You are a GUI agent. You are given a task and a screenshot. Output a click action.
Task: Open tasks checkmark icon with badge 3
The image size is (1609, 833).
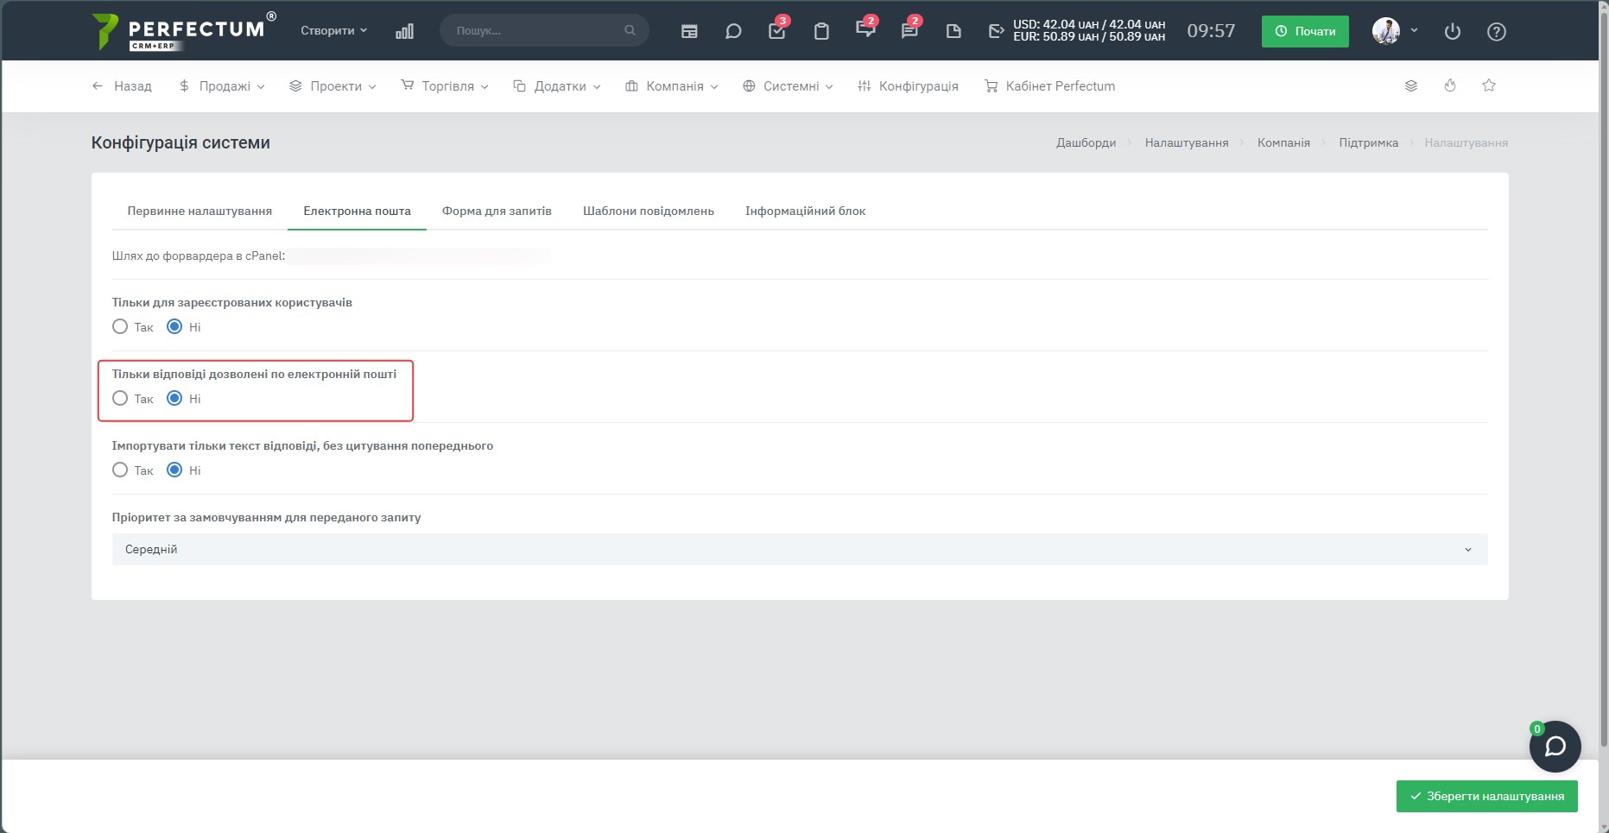pyautogui.click(x=777, y=29)
